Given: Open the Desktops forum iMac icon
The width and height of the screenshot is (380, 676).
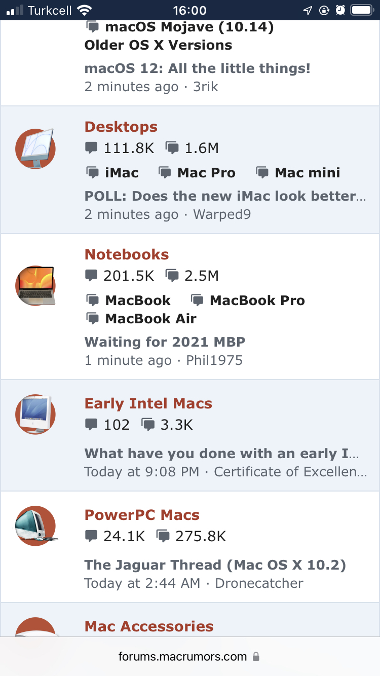Looking at the screenshot, I should tap(35, 148).
